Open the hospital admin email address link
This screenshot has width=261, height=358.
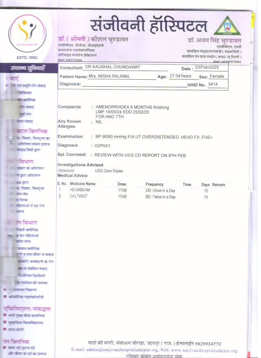(x=116, y=351)
